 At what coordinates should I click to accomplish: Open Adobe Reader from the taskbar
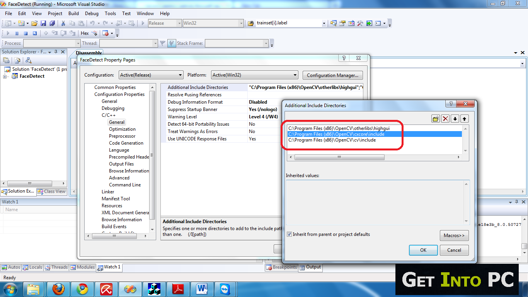pos(177,289)
